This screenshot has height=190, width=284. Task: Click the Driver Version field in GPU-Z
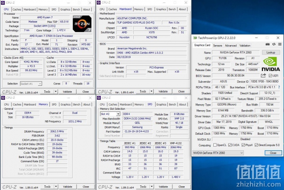point(246,116)
